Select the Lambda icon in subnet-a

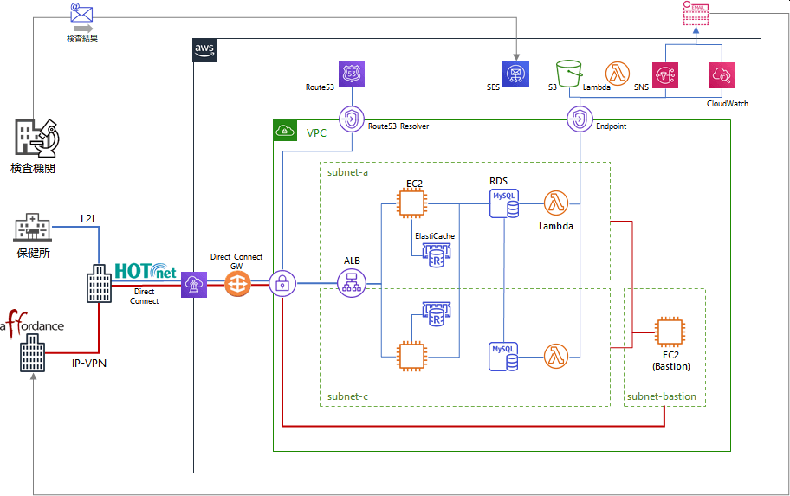(x=556, y=203)
